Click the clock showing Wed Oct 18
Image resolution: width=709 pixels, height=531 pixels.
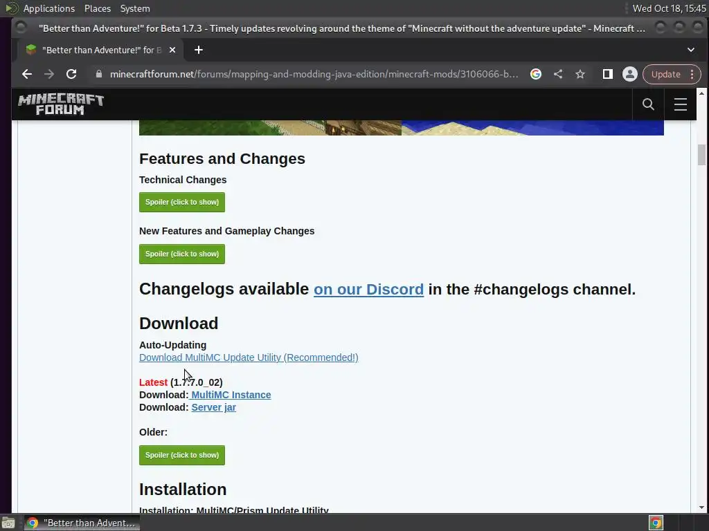point(669,8)
